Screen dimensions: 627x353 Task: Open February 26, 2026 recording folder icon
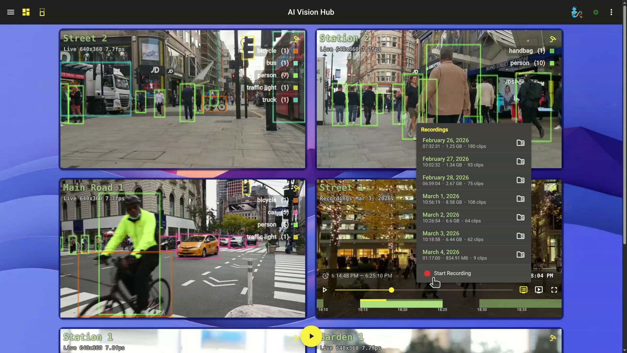click(521, 143)
